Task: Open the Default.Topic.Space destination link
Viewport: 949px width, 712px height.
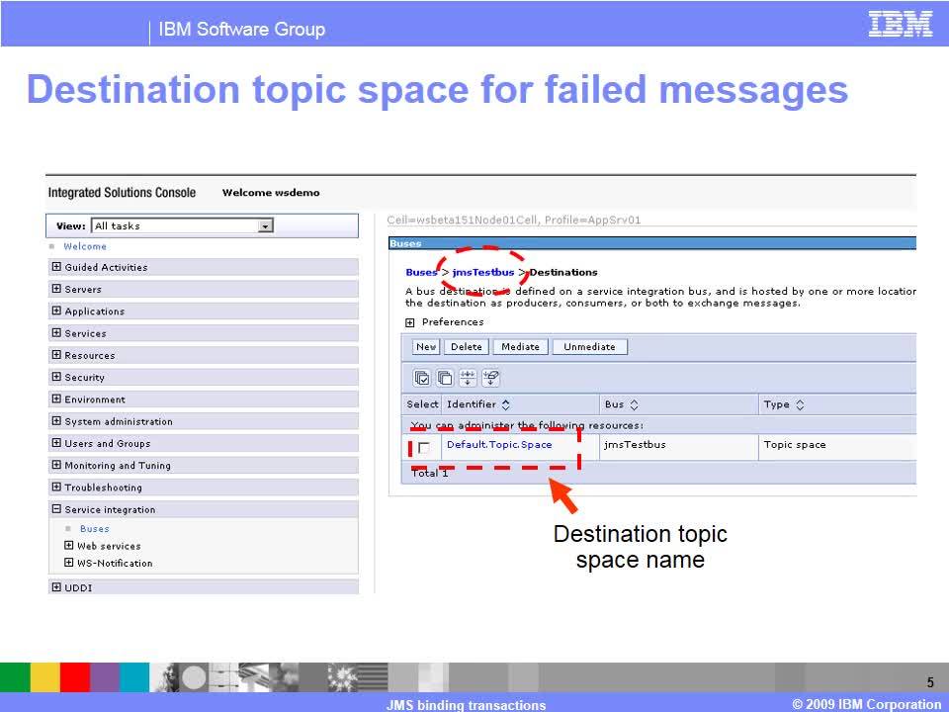Action: click(499, 444)
